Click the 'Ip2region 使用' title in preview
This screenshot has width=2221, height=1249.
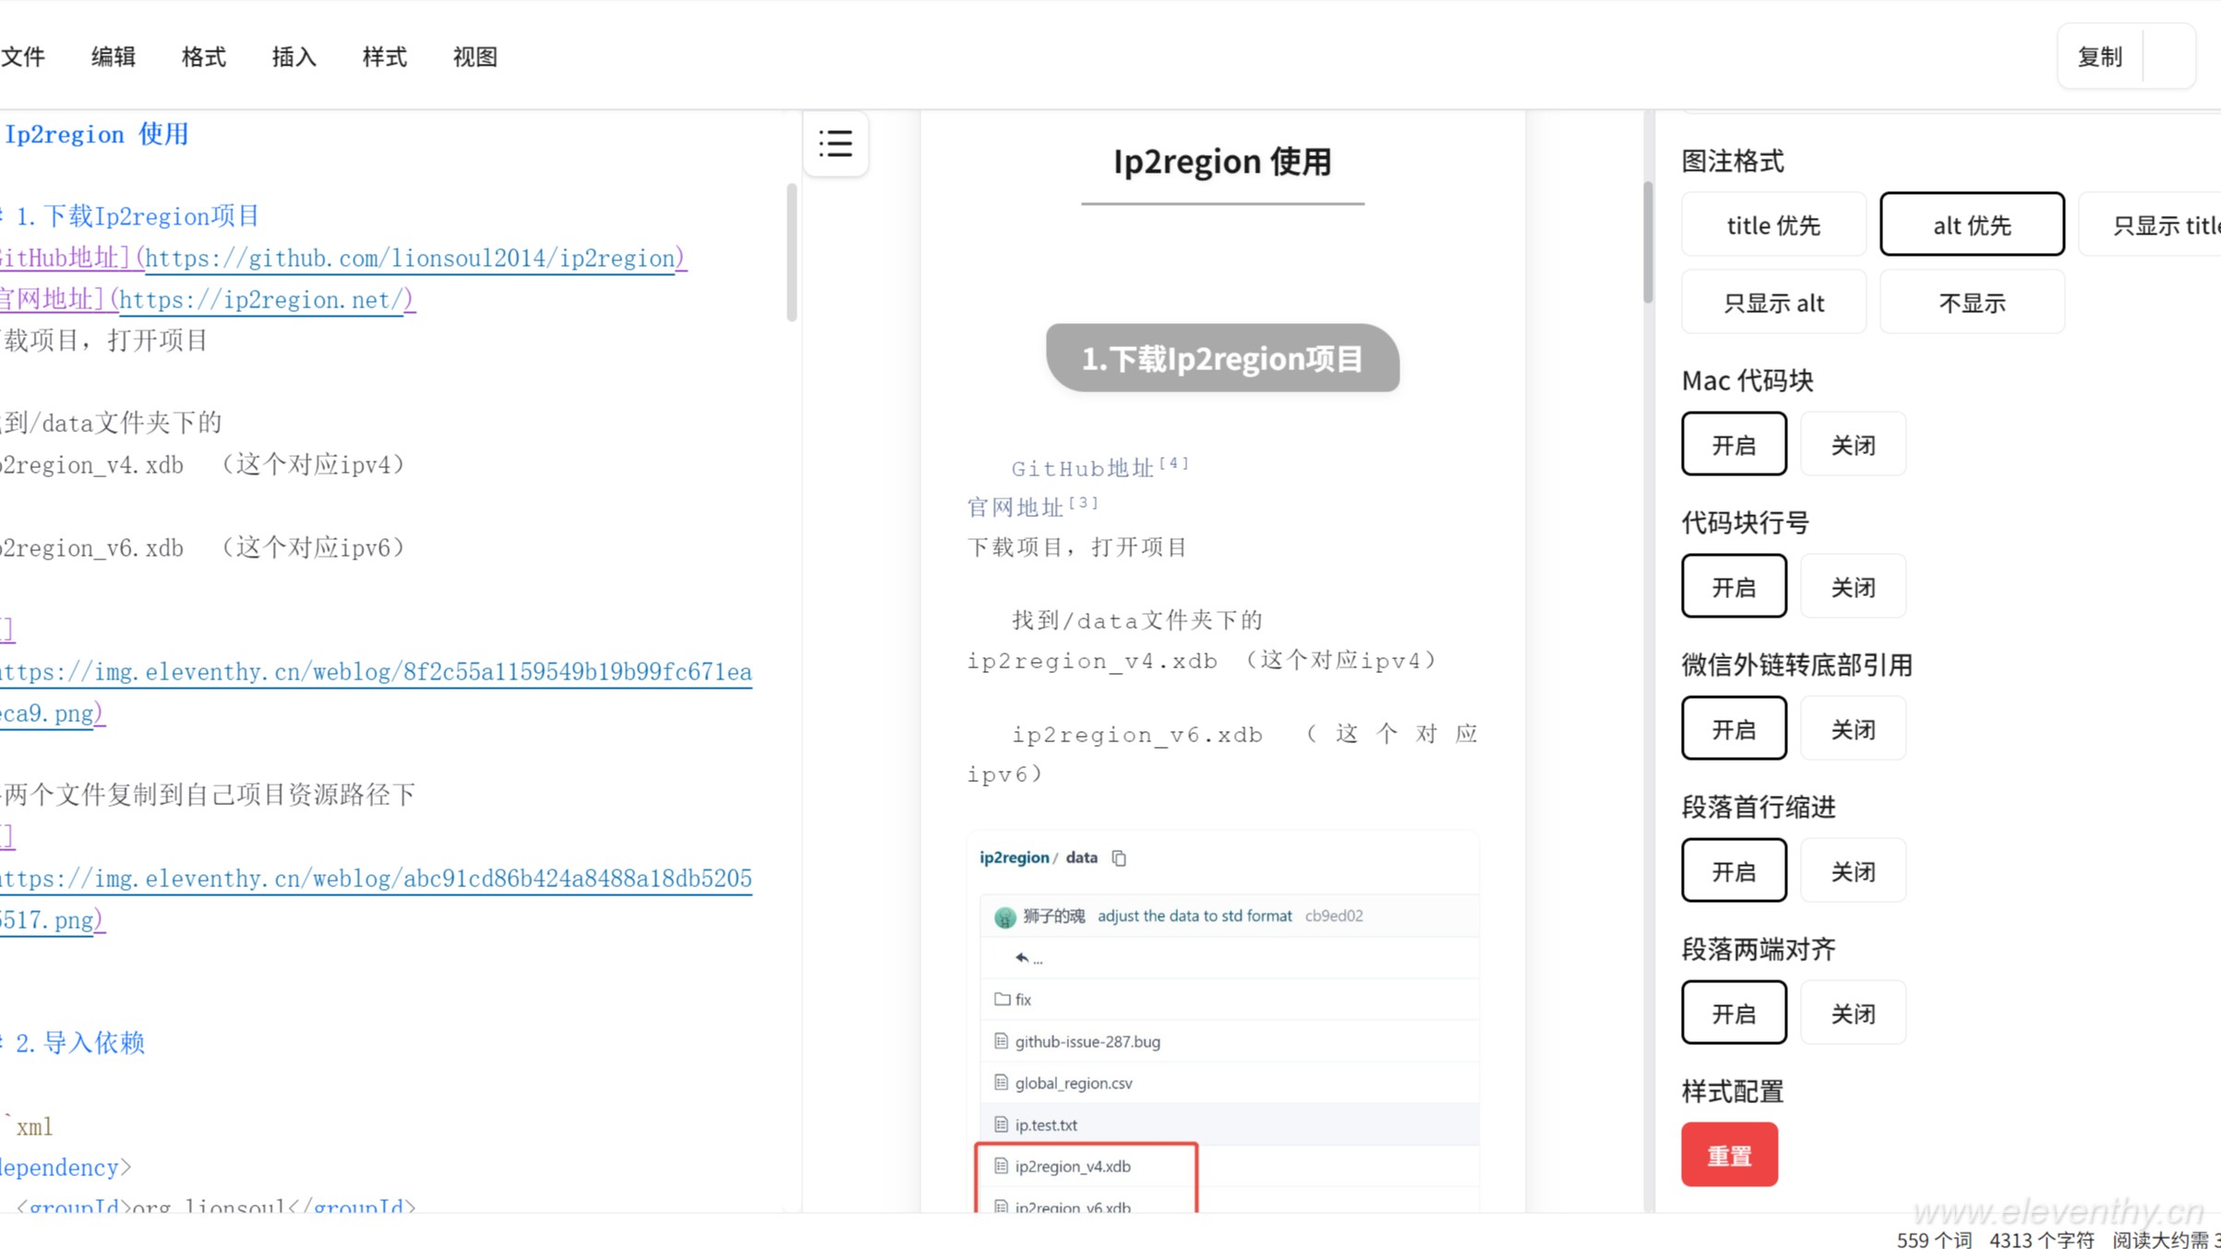(x=1222, y=162)
